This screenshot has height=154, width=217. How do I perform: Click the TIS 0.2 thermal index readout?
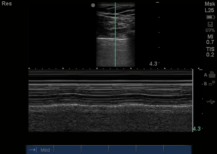pyautogui.click(x=210, y=52)
